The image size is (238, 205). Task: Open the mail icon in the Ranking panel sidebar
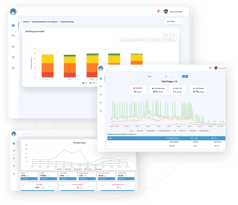[13, 57]
